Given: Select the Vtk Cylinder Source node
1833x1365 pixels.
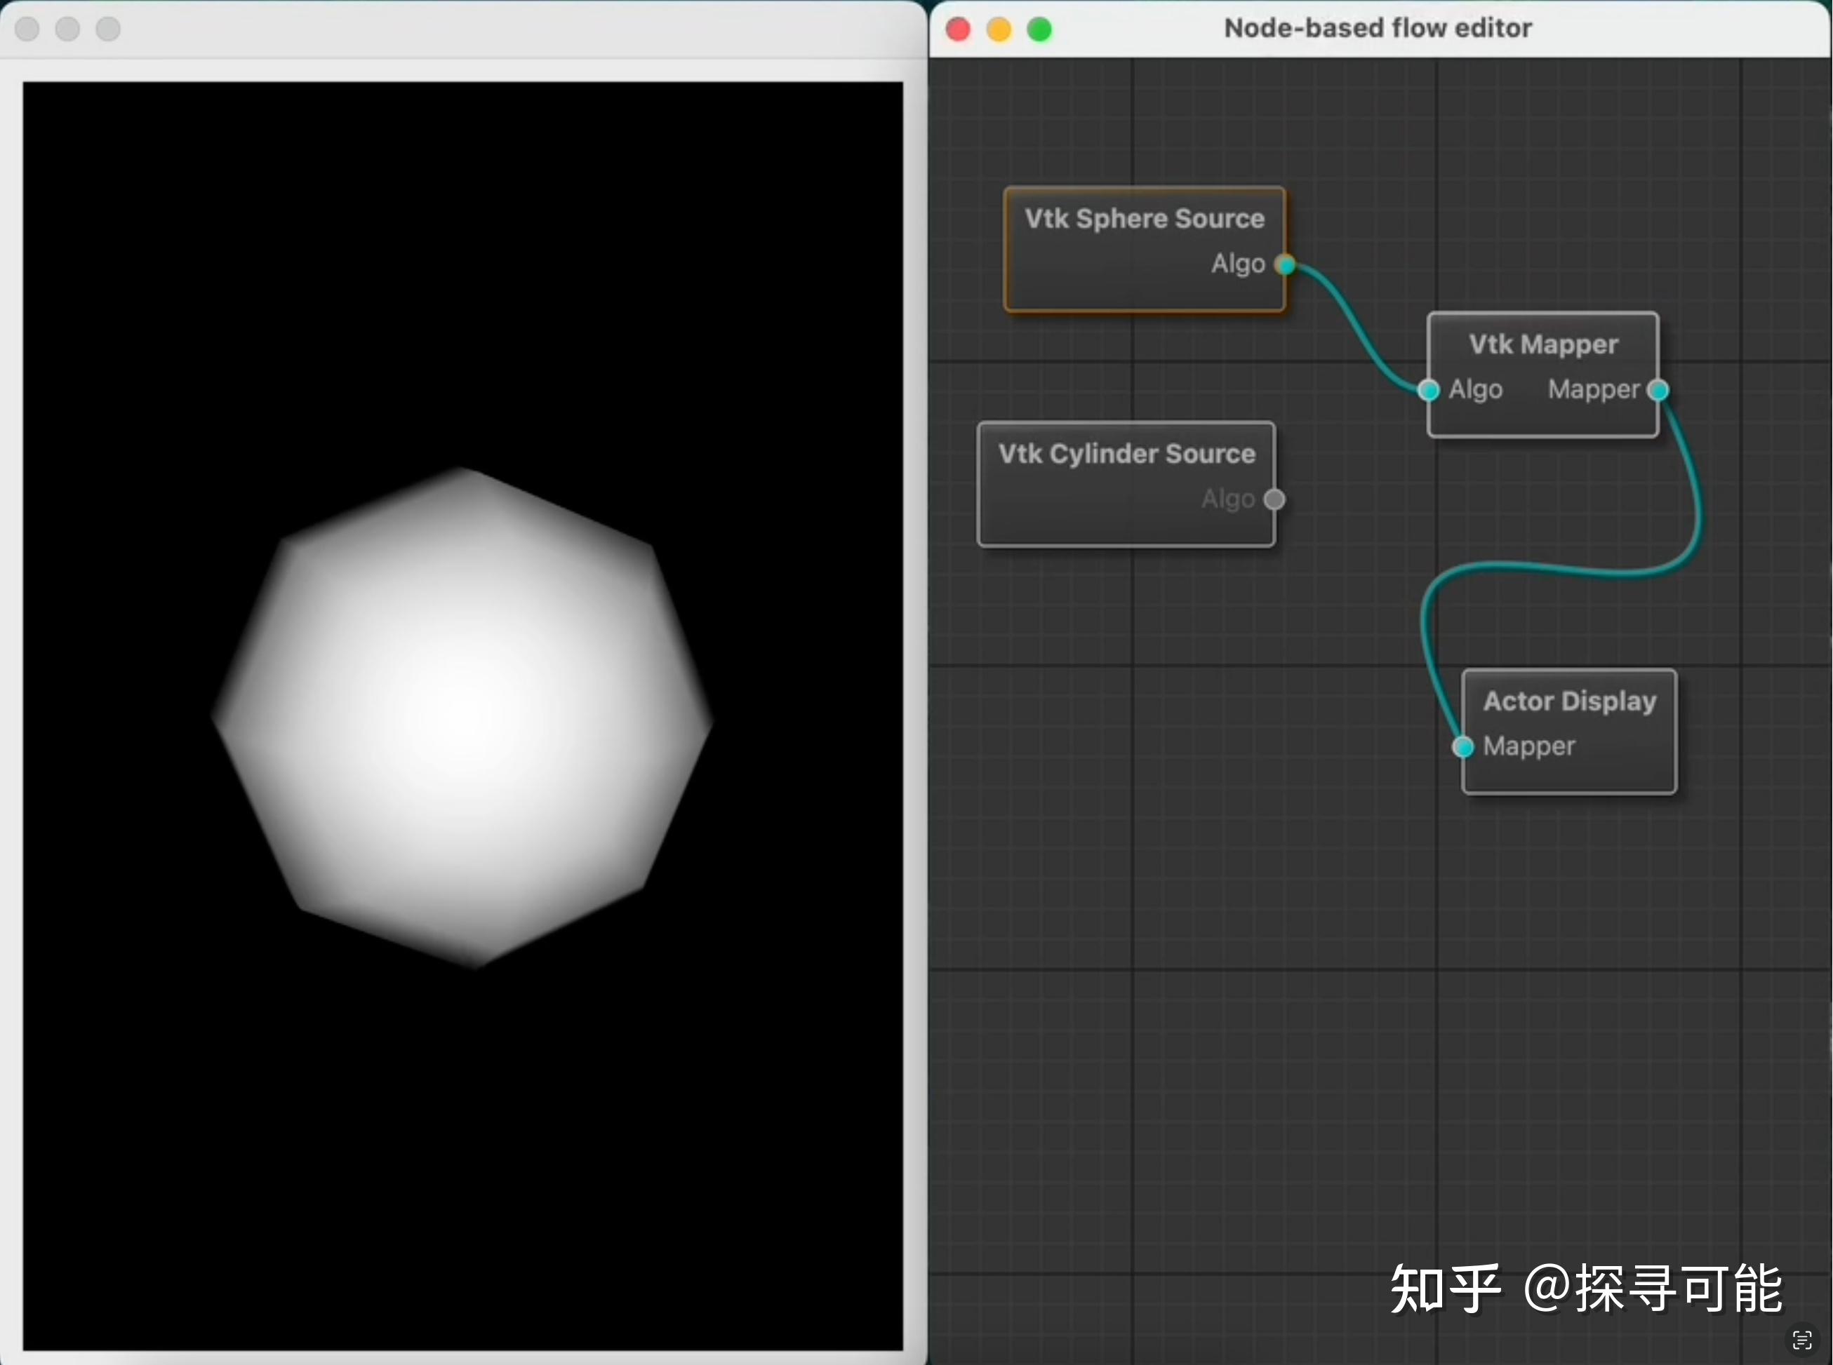Looking at the screenshot, I should pos(1126,453).
